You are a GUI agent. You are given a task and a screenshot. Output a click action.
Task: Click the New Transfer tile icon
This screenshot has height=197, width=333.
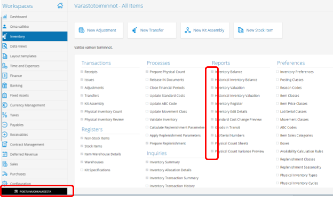134,30
